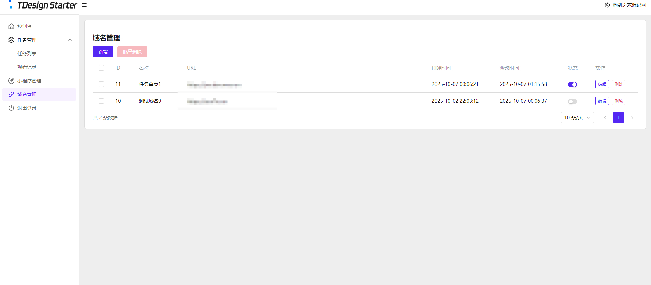This screenshot has width=651, height=285.
Task: Click the power icon beside 退出登录
Action: point(11,108)
